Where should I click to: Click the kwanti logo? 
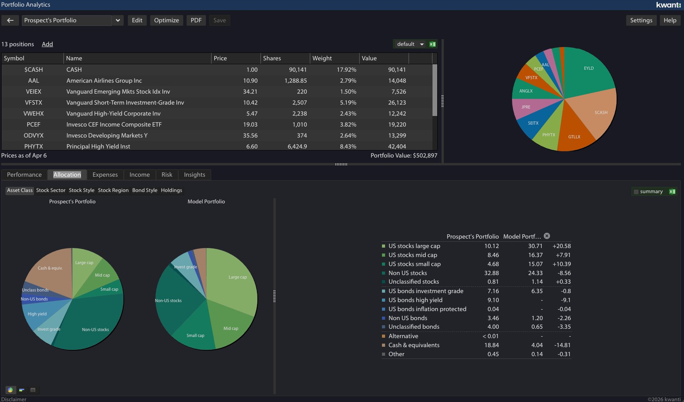[x=668, y=5]
